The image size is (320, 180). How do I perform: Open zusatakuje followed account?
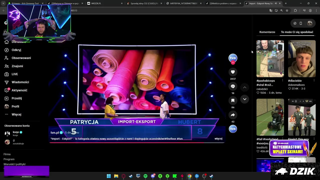coord(14,142)
